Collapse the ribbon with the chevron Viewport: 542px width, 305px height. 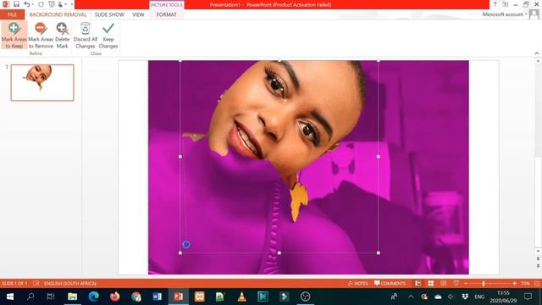[x=536, y=53]
